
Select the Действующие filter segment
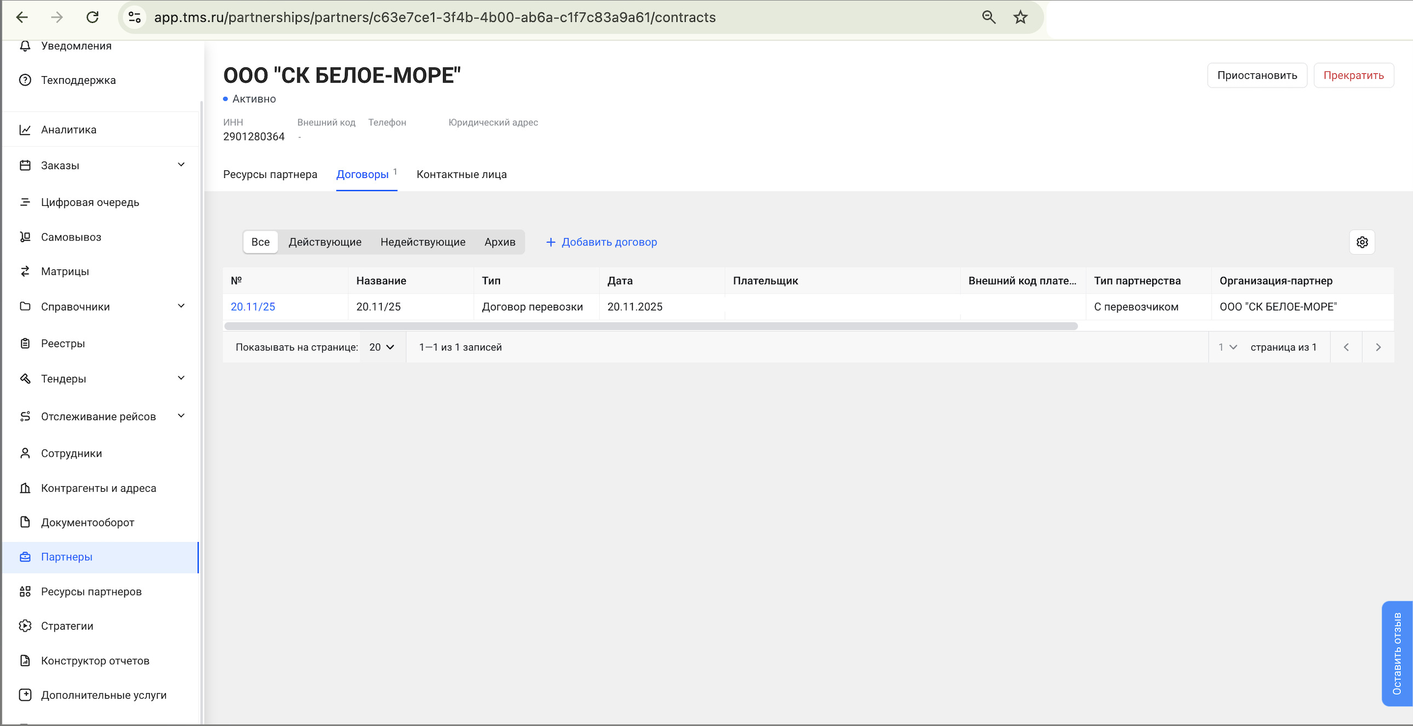click(325, 242)
